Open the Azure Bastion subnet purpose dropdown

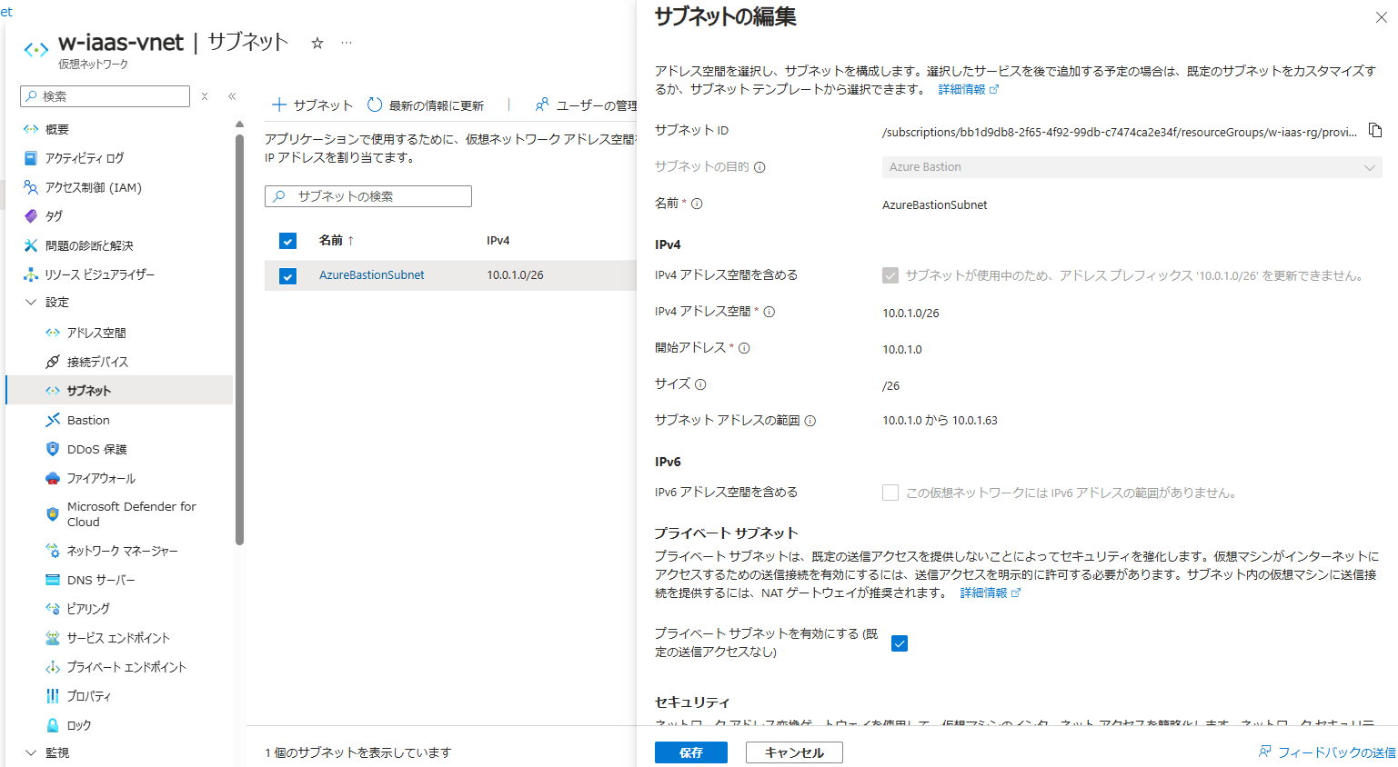(x=1131, y=167)
